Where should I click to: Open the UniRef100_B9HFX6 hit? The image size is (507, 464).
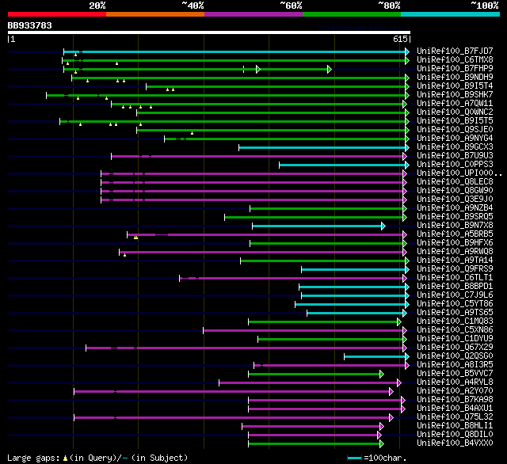455,243
